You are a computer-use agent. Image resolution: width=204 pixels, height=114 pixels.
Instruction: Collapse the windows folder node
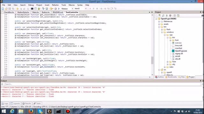[162, 32]
